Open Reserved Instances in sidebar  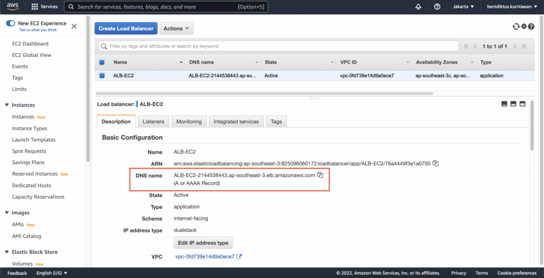pos(35,173)
